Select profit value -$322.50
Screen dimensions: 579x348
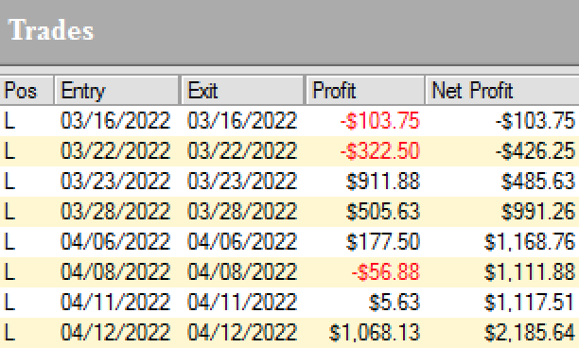(x=380, y=151)
